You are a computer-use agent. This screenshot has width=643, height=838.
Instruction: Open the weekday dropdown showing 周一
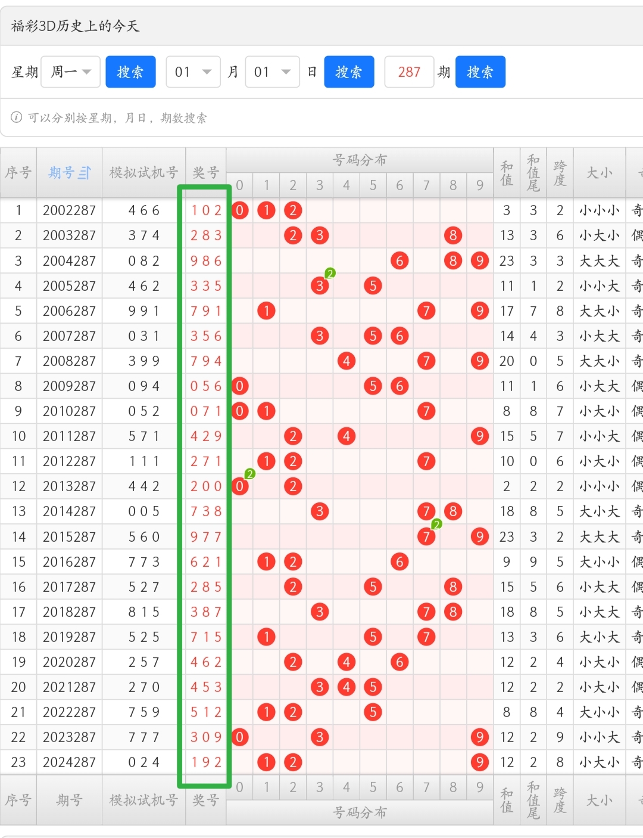coord(70,72)
